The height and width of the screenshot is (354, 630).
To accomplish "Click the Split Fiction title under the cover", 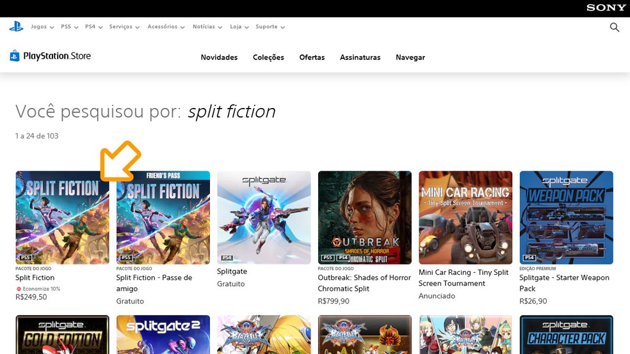I will [35, 277].
